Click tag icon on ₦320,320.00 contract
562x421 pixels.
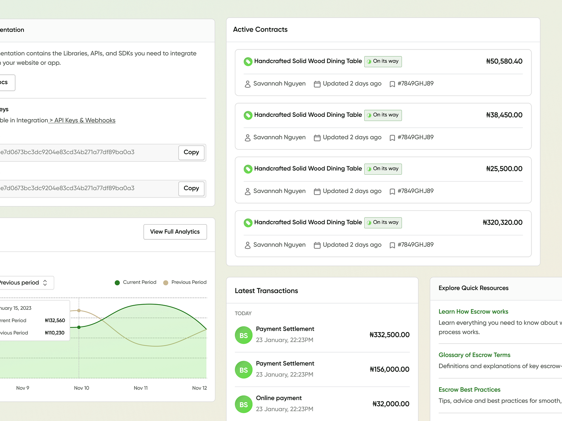pos(248,223)
